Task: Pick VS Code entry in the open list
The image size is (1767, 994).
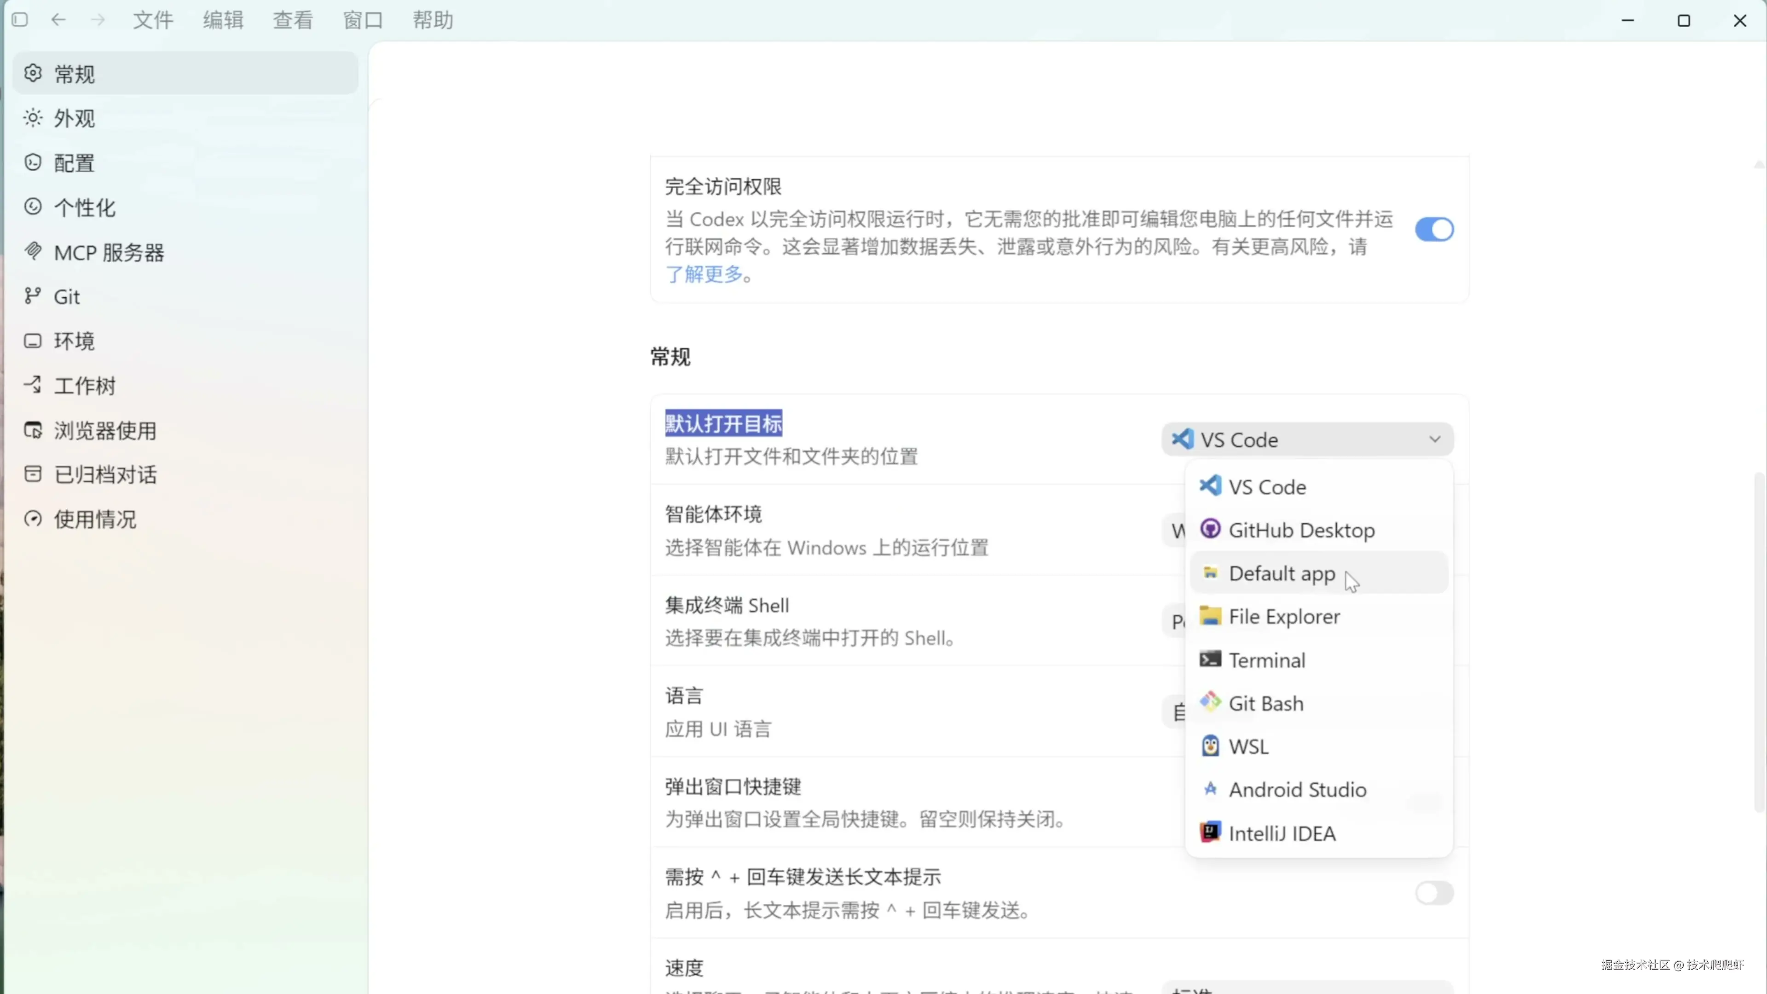Action: 1266,487
